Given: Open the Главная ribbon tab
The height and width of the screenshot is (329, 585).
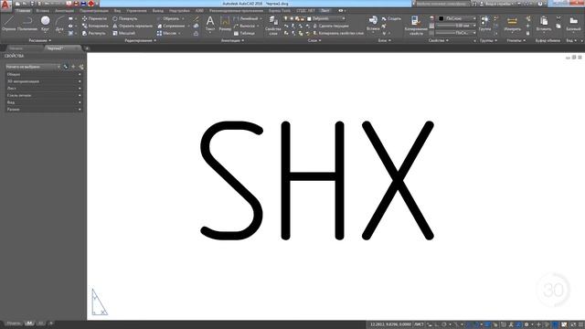Looking at the screenshot, I should pos(23,11).
